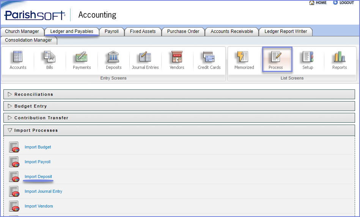Open the Accounts Receivable tab

pos(232,31)
